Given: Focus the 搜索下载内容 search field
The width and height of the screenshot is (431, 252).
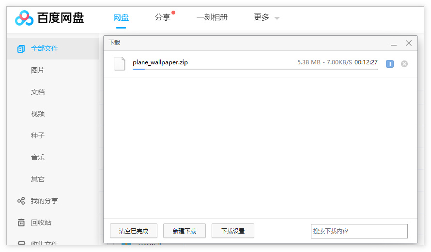Looking at the screenshot, I should click(x=359, y=231).
